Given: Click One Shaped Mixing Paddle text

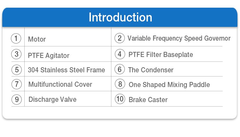Looking at the screenshot, I should tap(169, 85).
